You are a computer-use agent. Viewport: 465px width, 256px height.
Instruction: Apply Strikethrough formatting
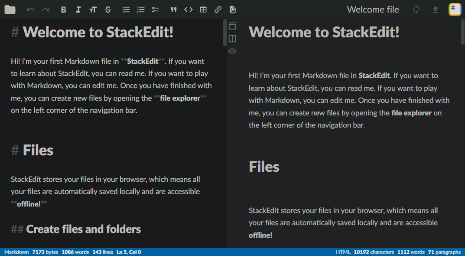(108, 10)
